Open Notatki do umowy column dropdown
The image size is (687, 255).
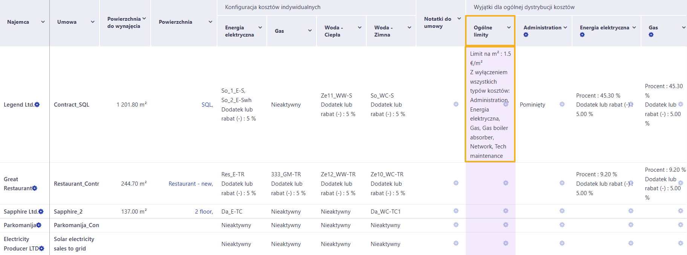click(x=459, y=18)
